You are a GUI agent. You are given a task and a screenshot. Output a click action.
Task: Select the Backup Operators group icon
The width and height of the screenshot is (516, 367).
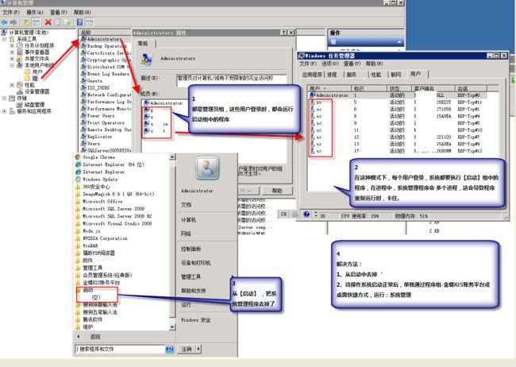coord(83,46)
